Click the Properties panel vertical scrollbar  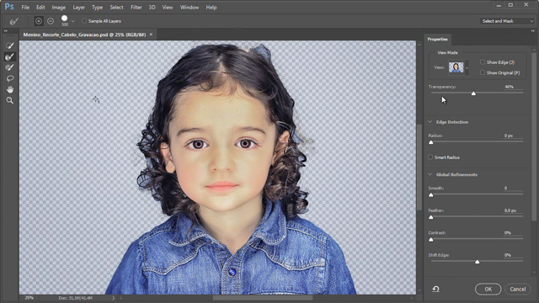(x=534, y=136)
